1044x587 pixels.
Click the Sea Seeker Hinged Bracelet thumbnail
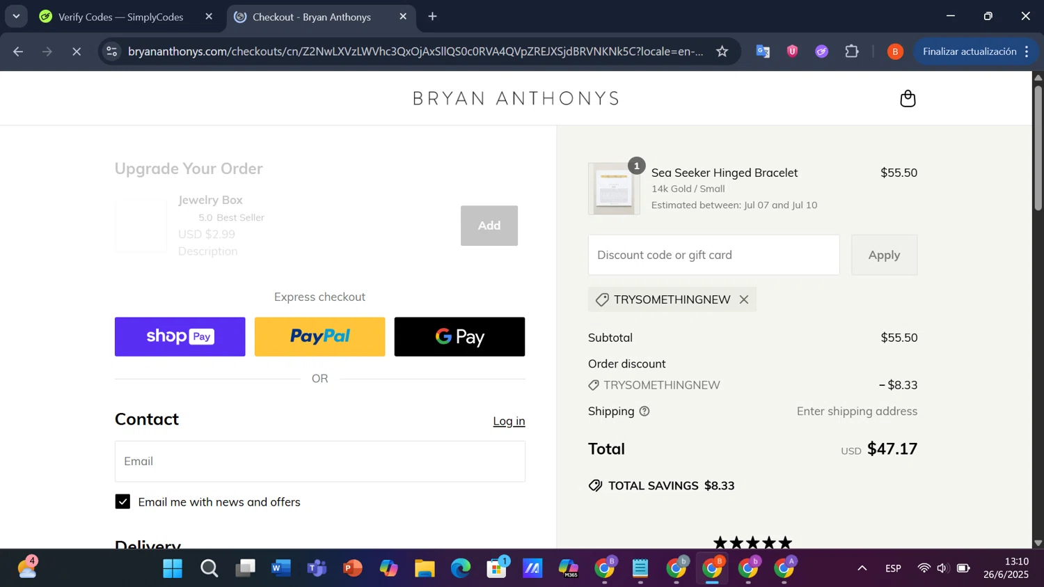(614, 189)
